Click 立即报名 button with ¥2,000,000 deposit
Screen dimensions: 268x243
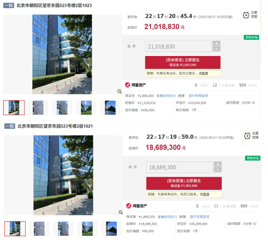coord(183,62)
